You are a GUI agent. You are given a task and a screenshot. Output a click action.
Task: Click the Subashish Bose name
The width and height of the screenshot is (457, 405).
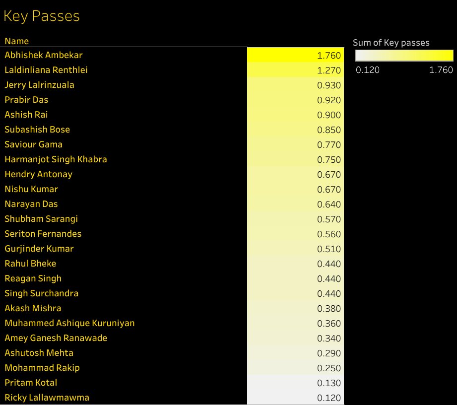pos(37,130)
